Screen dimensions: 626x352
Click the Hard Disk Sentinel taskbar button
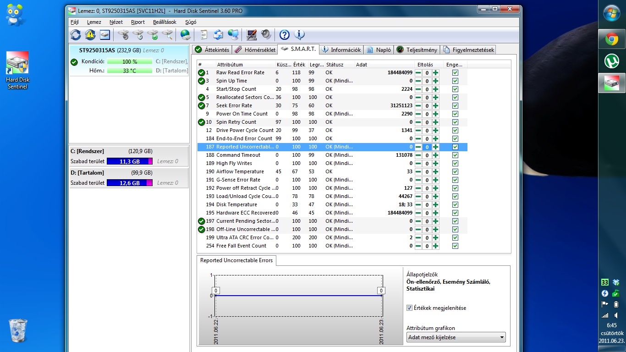[612, 83]
